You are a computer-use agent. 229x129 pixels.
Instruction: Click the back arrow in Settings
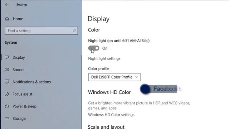[7, 4]
